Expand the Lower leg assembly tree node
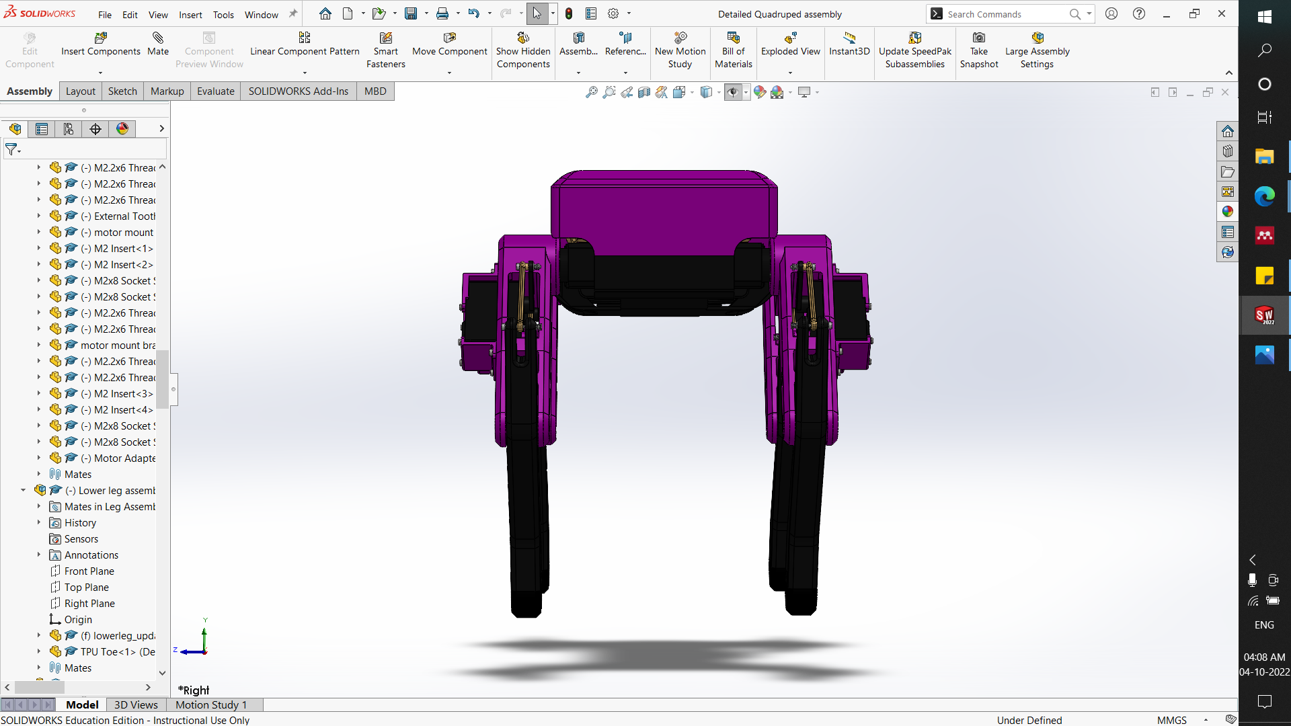The width and height of the screenshot is (1291, 726). (23, 490)
